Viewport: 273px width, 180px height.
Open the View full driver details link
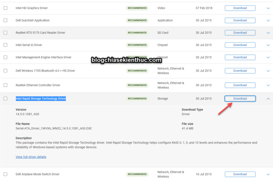click(x=31, y=157)
